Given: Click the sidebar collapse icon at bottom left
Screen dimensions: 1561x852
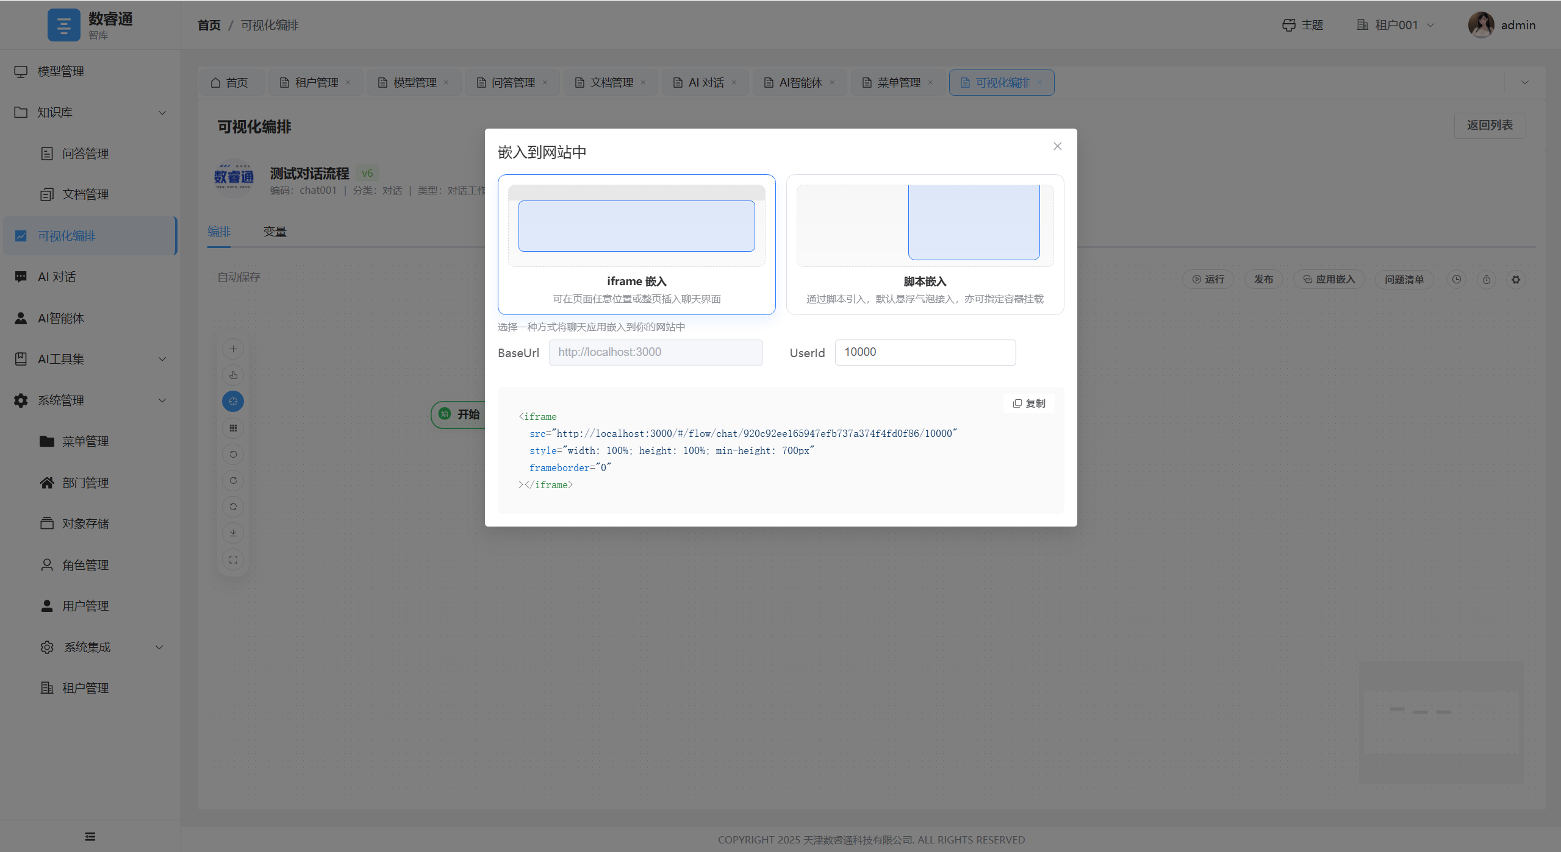Looking at the screenshot, I should 90,836.
